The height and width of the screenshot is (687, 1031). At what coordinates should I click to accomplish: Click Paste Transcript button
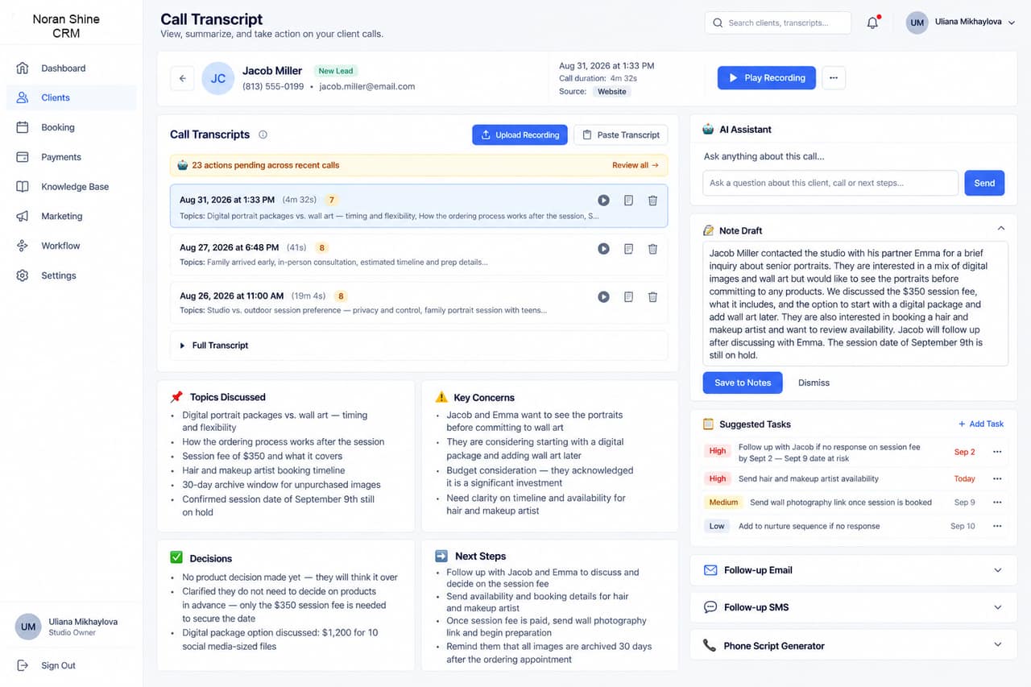point(621,135)
